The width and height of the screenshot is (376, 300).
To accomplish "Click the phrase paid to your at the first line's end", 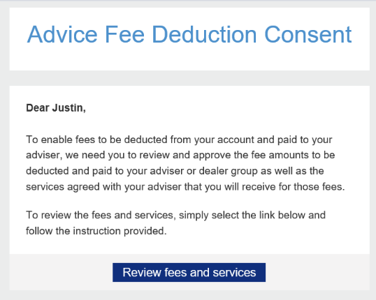I will 305,140.
